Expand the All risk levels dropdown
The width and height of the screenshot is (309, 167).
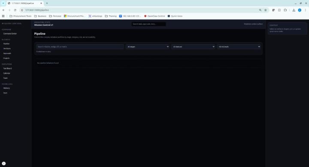[239, 47]
